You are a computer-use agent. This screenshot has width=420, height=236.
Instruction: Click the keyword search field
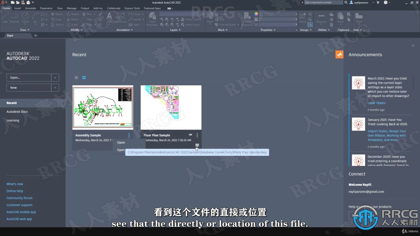coord(323,2)
